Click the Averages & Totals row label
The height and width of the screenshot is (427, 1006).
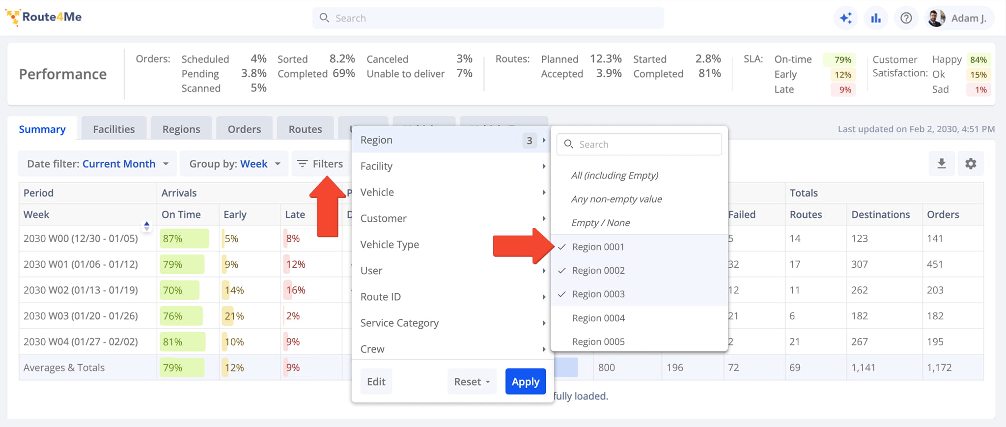click(64, 368)
